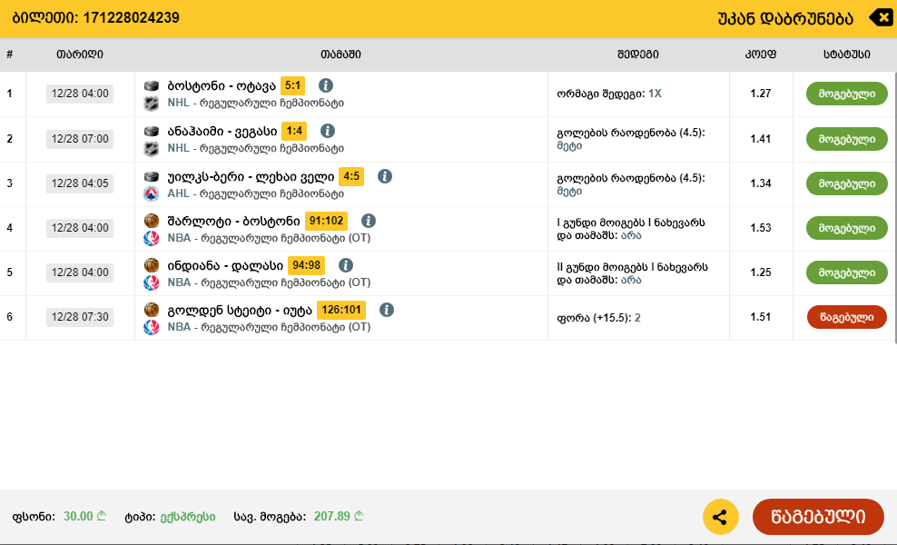
Task: Click ბოსტონი - ოტავა match name
Action: [x=222, y=86]
